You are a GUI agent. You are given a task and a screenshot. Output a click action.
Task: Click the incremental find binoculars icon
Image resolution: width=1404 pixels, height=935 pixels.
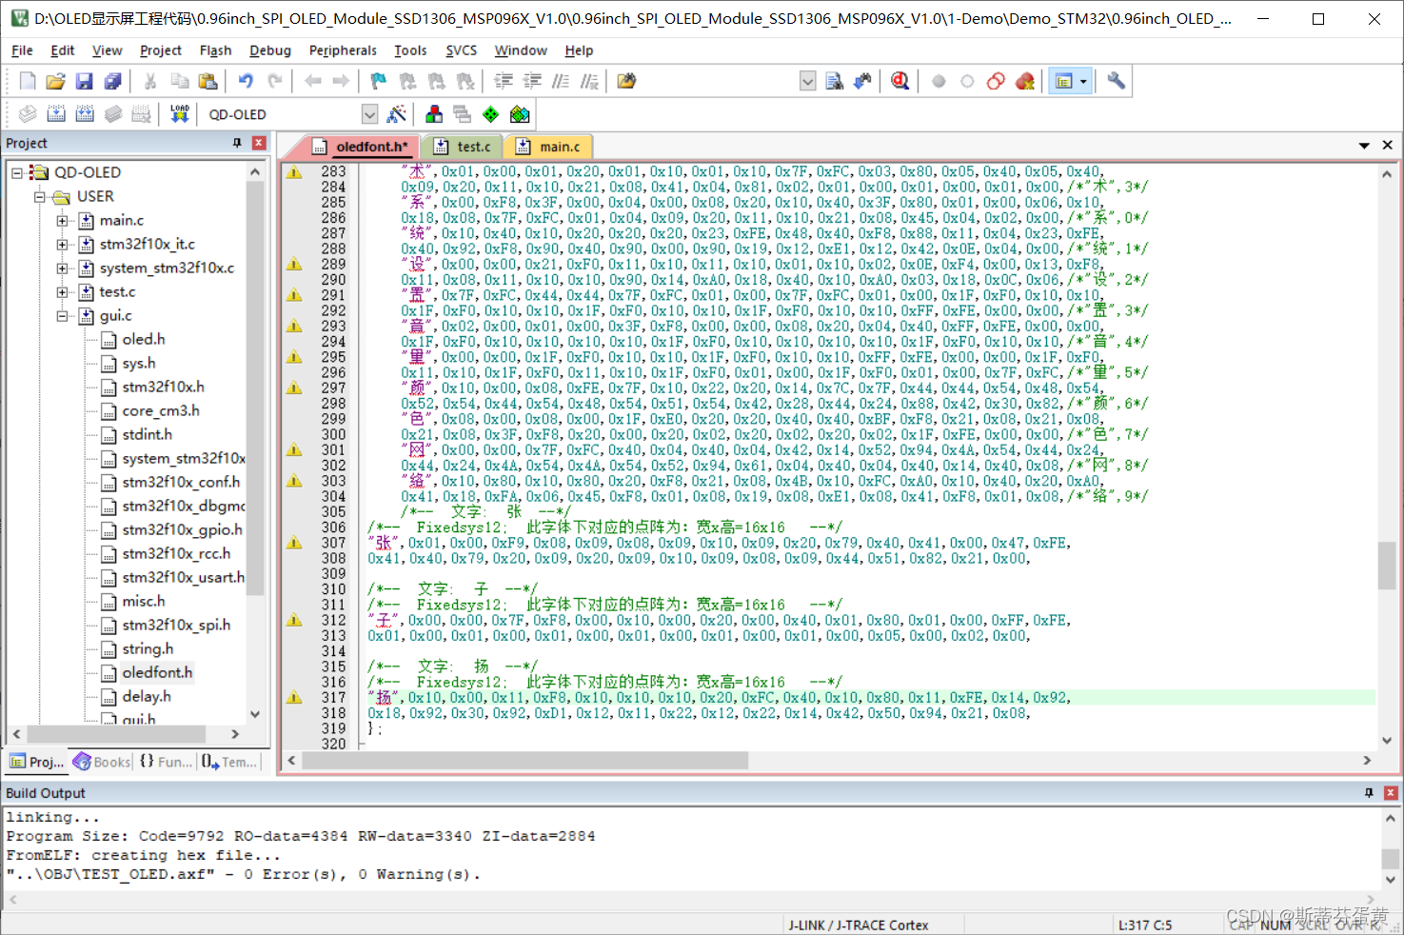point(862,81)
